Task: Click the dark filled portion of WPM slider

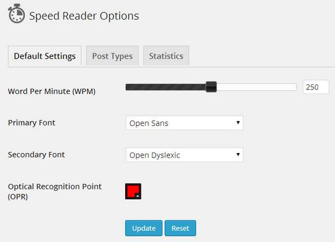Action: (x=166, y=87)
